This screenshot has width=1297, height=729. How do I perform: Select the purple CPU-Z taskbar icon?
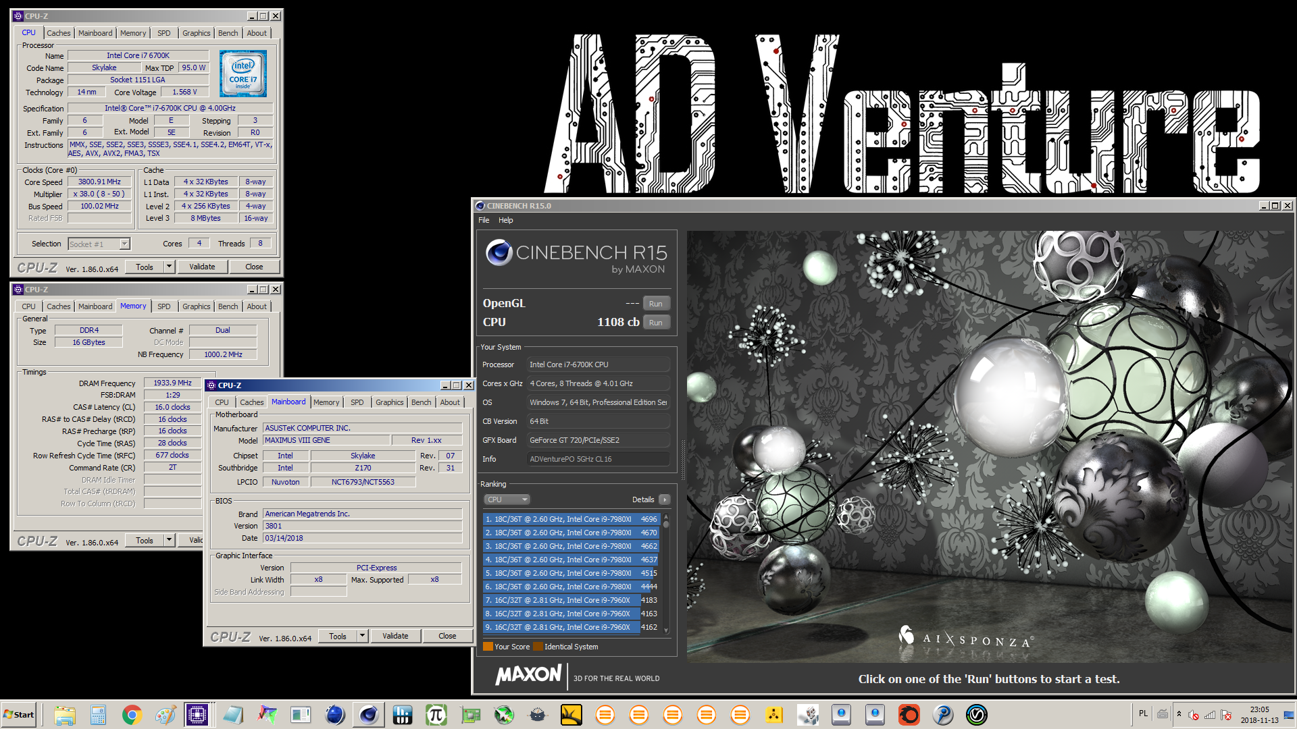click(x=197, y=715)
